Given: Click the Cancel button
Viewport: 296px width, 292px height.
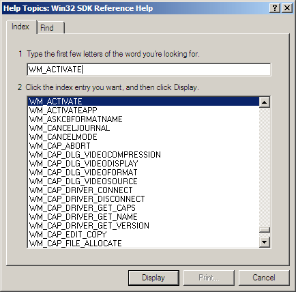Looking at the screenshot, I should [264, 278].
